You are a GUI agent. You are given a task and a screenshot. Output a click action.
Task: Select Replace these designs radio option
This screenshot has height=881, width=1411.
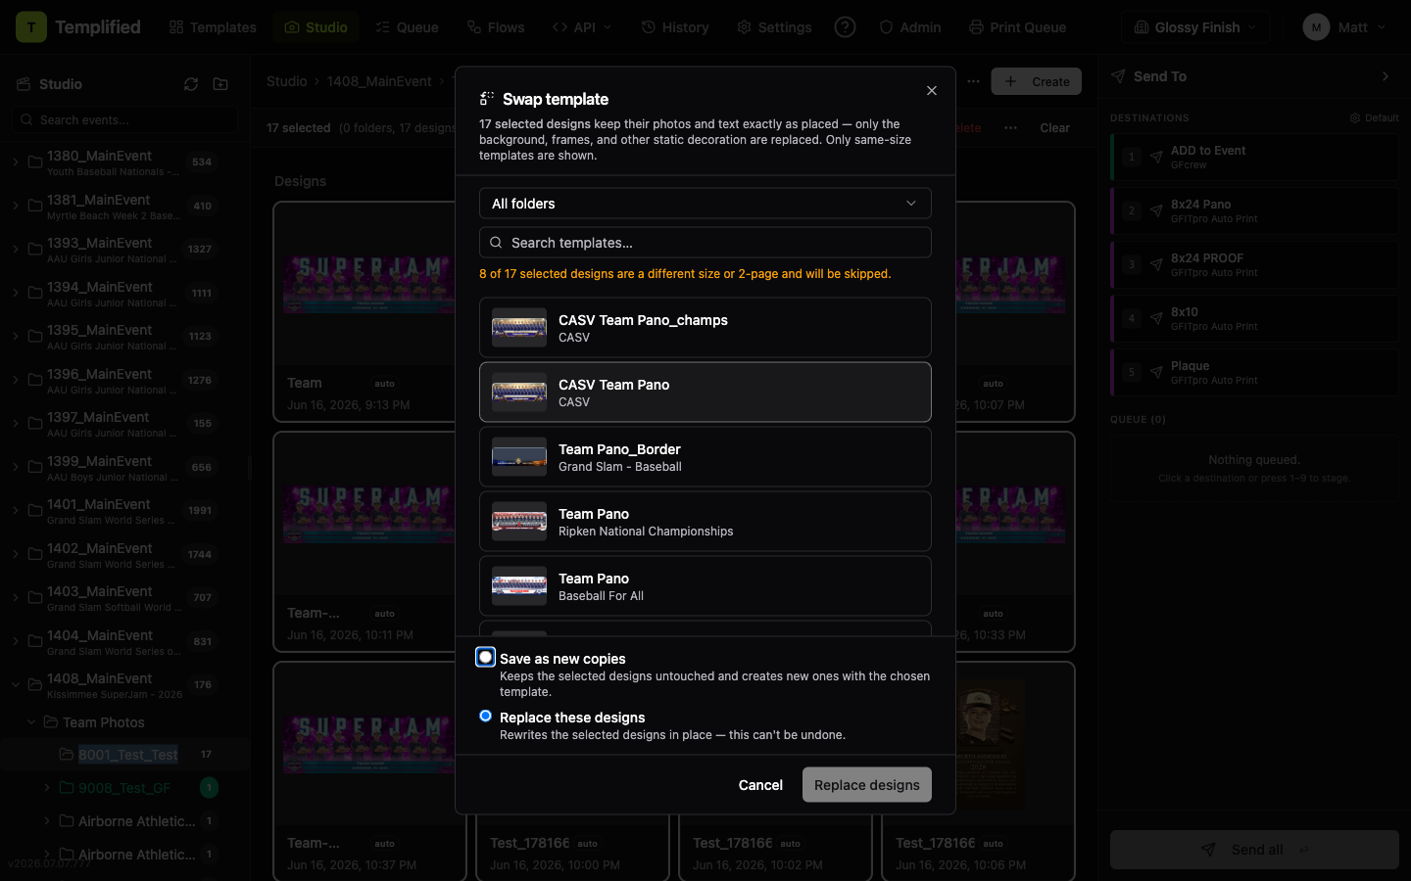(x=486, y=717)
